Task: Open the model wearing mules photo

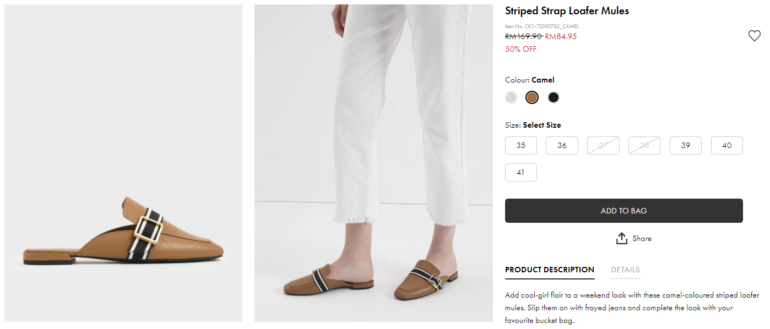Action: [373, 163]
